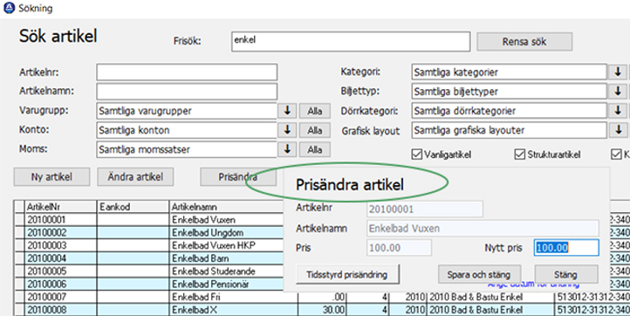Select the Enkelbad Vuxen HKP row
The width and height of the screenshot is (630, 316).
[148, 245]
